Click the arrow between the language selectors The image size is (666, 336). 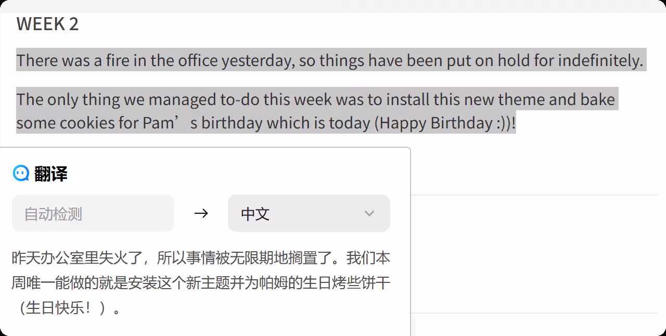[x=201, y=213]
